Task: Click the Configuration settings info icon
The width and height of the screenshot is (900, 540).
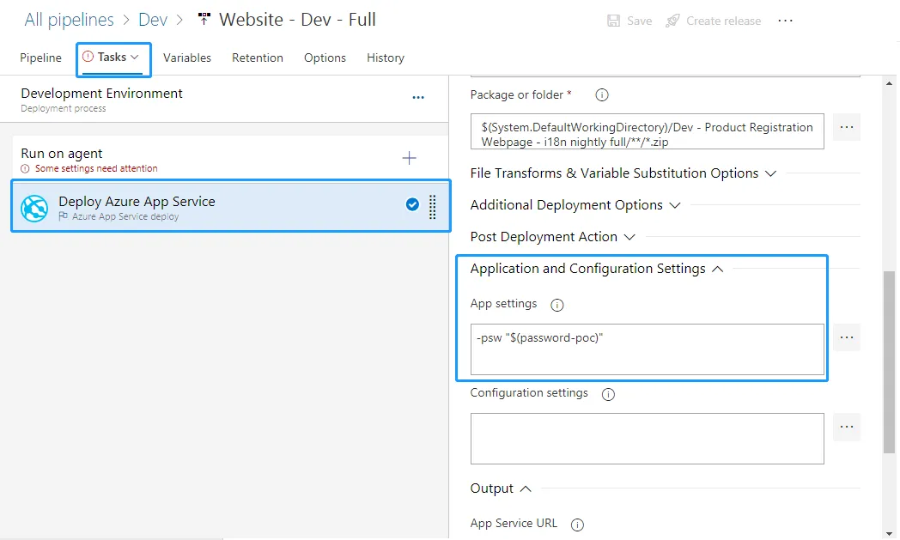Action: [x=608, y=394]
